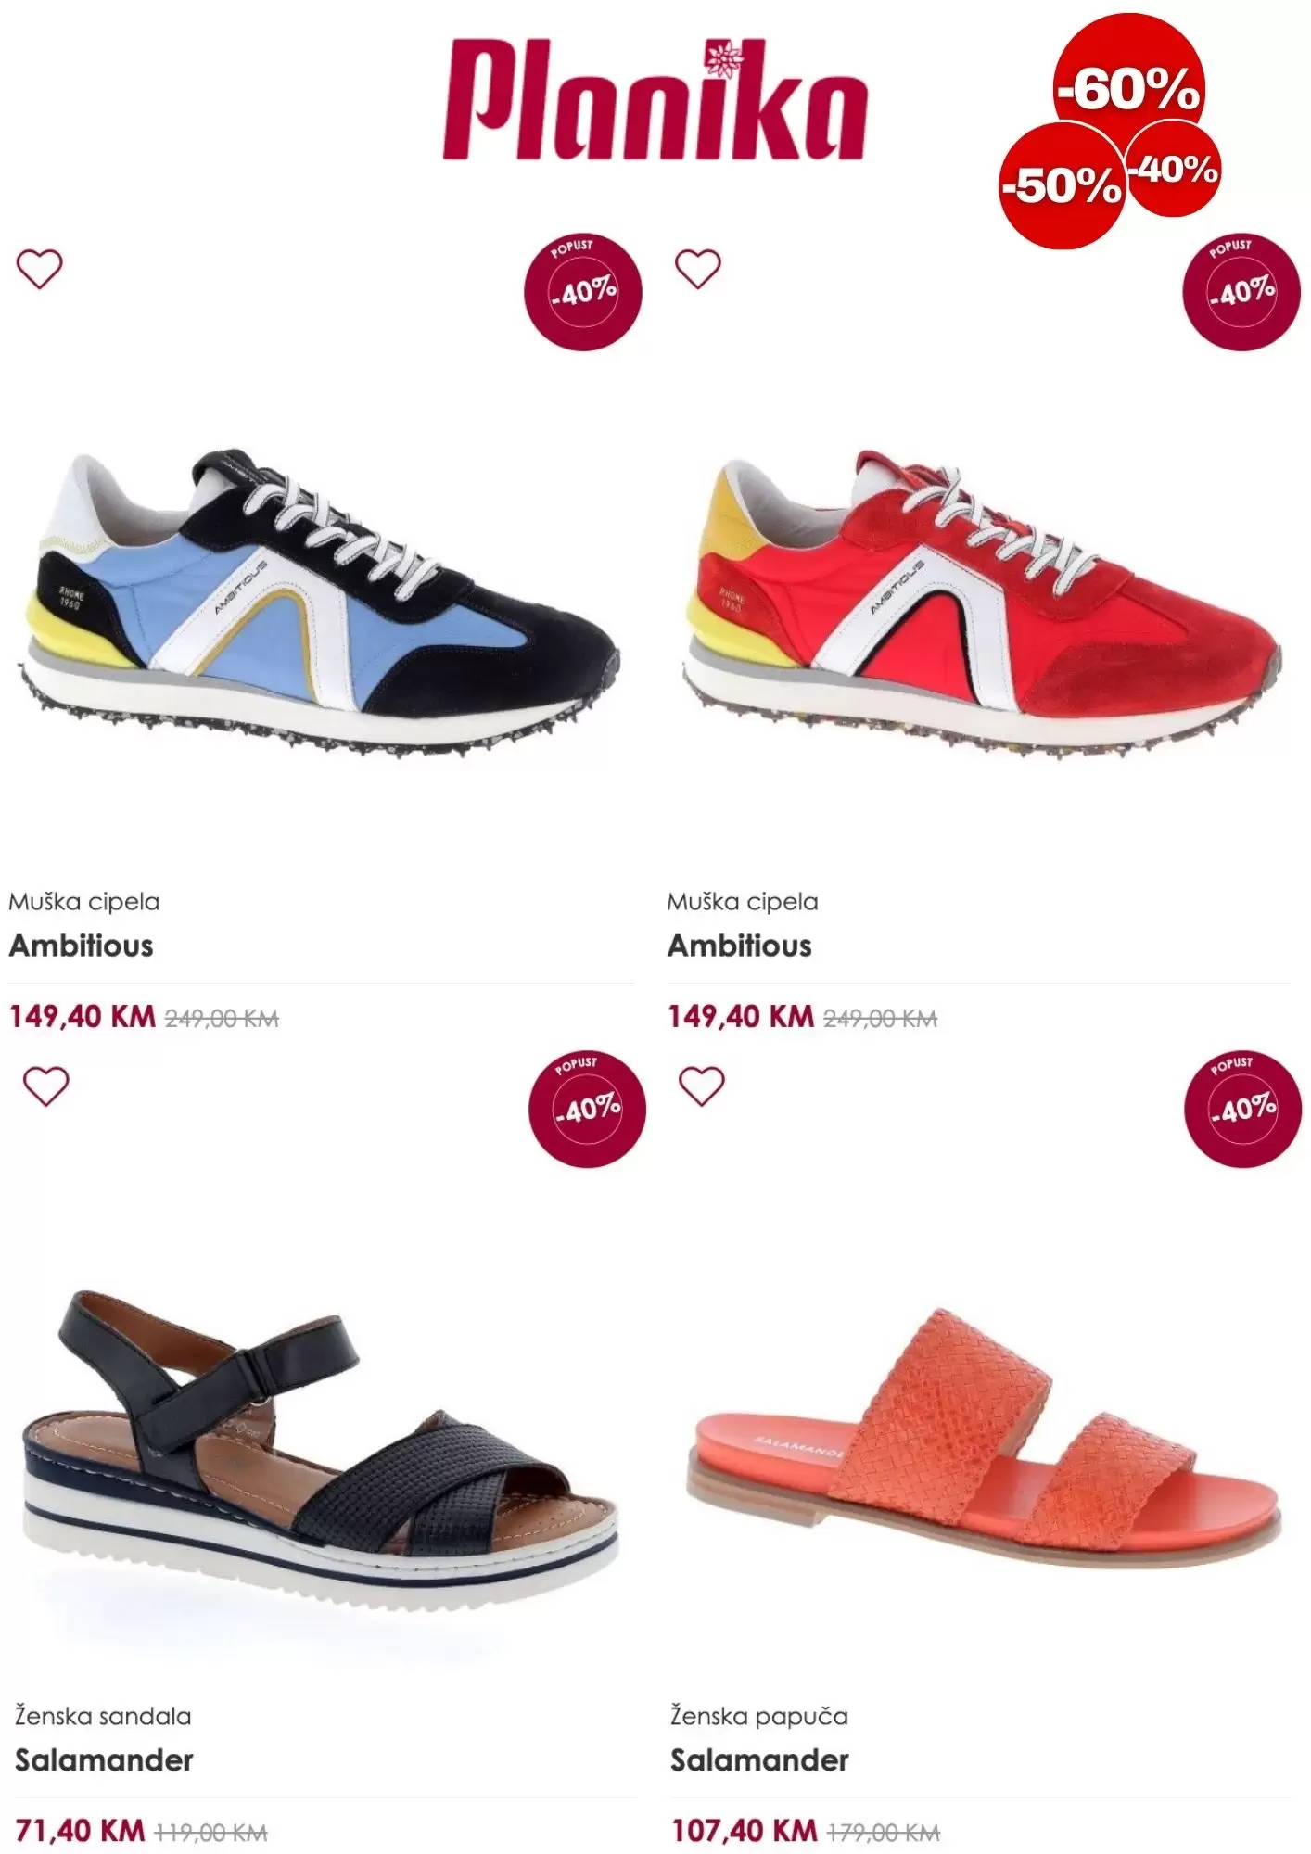Click the 107,40 KM sale price
Image resolution: width=1311 pixels, height=1854 pixels.
pyautogui.click(x=744, y=1830)
